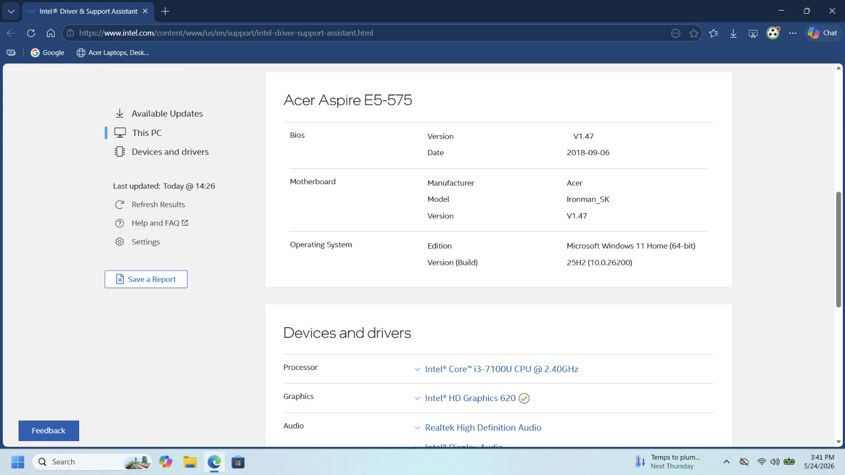Click BIOS version value V1.47
This screenshot has height=475, width=845.
coord(584,137)
